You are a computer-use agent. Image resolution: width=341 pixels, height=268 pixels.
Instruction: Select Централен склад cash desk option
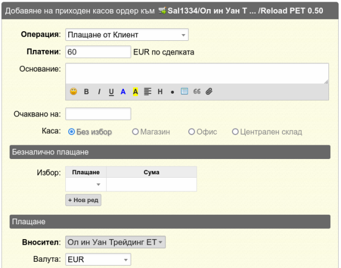point(235,132)
